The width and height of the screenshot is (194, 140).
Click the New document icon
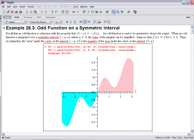click(x=4, y=12)
